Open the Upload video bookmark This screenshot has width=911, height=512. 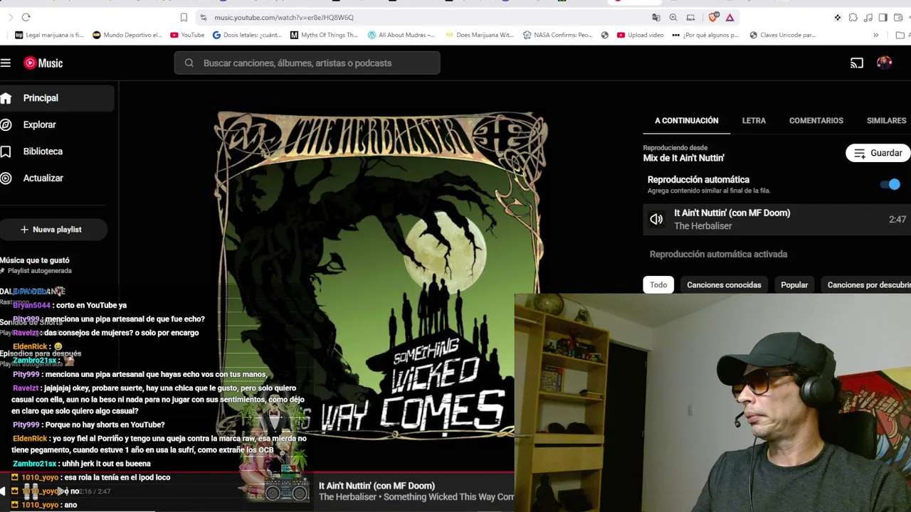641,35
